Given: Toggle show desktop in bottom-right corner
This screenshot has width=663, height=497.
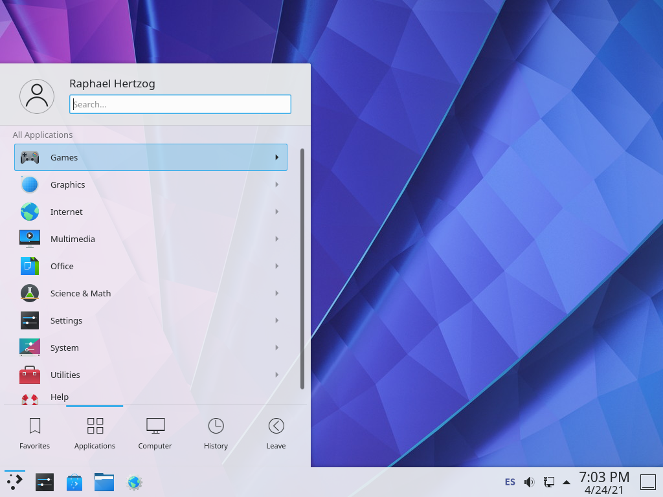Looking at the screenshot, I should [649, 481].
